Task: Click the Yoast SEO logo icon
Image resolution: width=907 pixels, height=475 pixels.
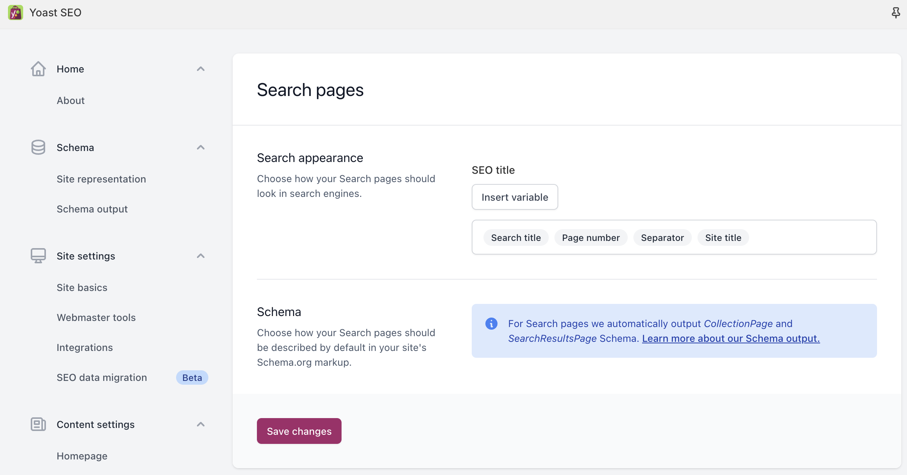Action: point(16,13)
